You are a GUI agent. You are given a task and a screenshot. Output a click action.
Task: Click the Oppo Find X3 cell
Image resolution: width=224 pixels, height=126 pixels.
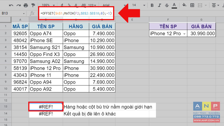(x=46, y=54)
